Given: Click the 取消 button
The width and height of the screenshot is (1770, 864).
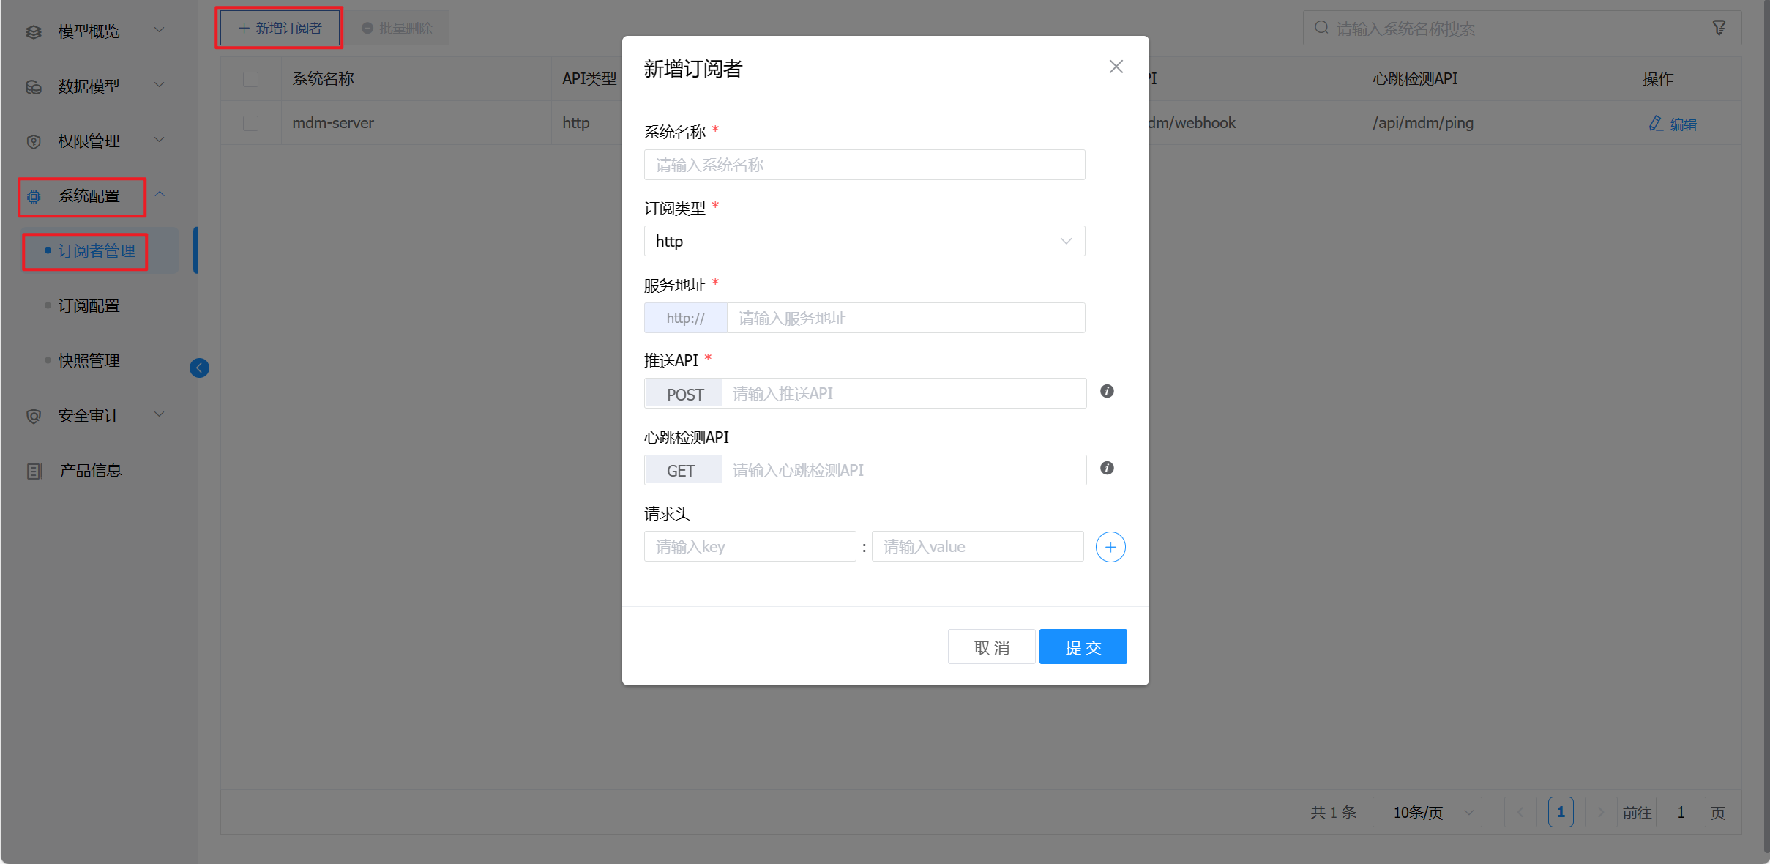Looking at the screenshot, I should [x=992, y=647].
